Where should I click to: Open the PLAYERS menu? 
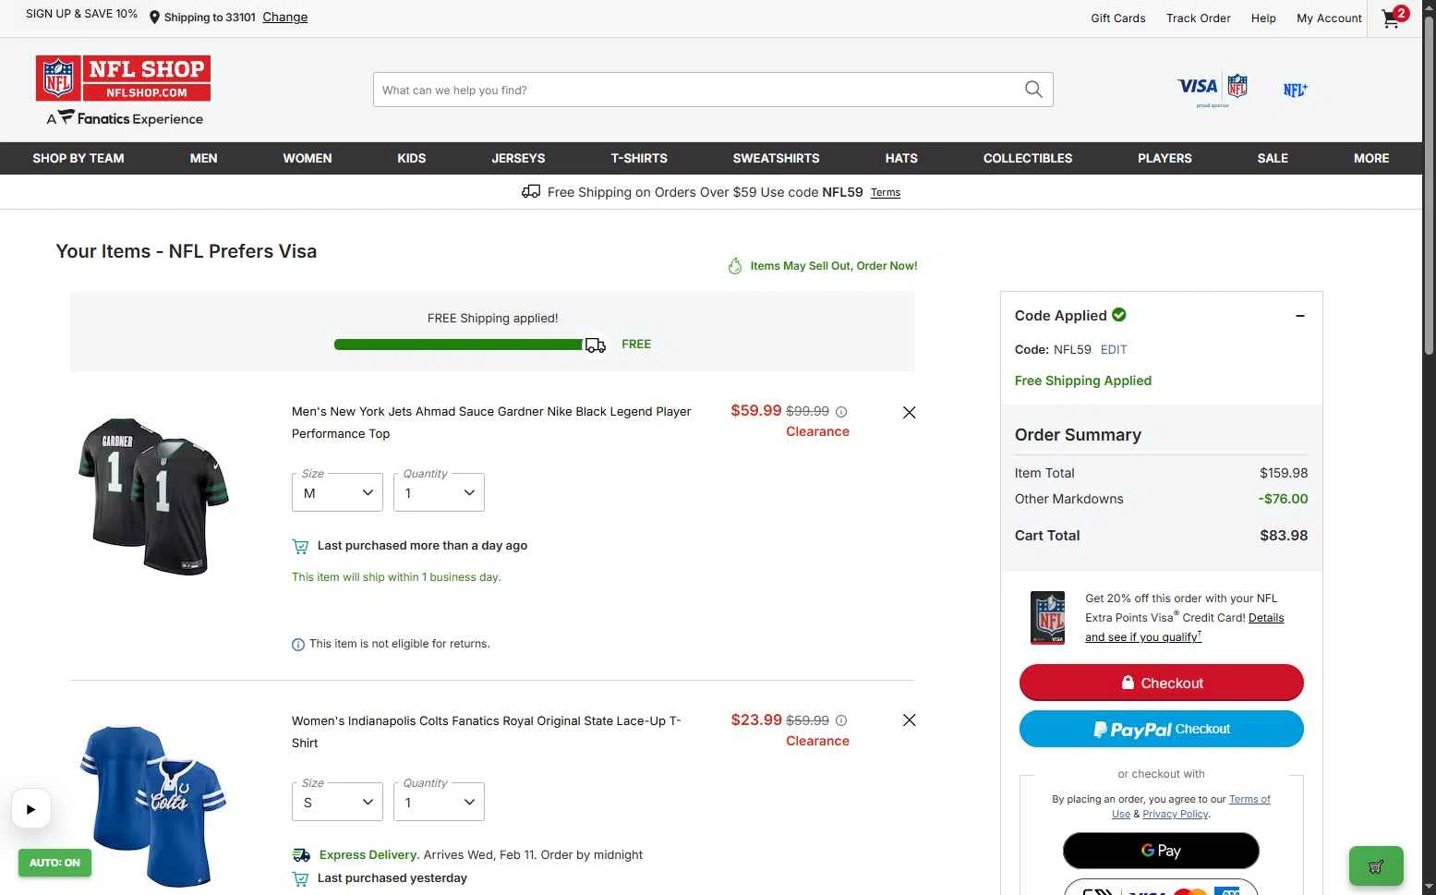pos(1164,159)
